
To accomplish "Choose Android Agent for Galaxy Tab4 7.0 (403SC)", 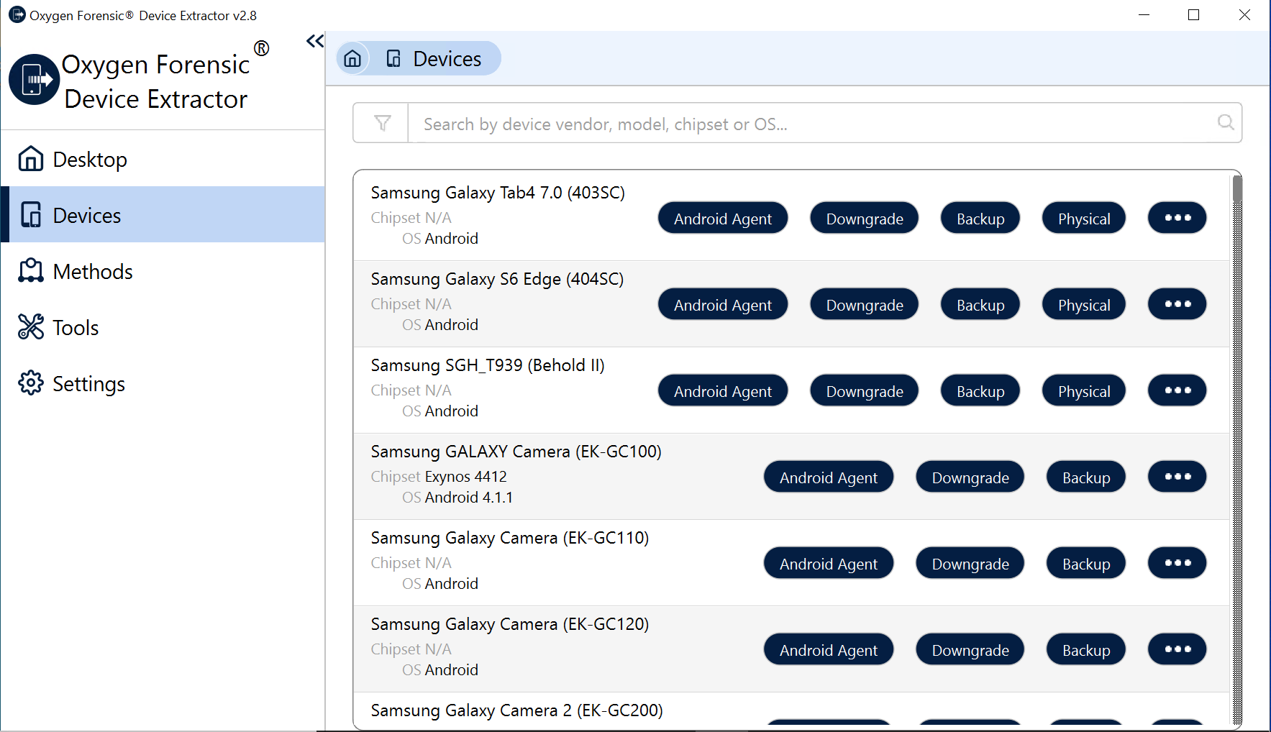I will [x=723, y=218].
